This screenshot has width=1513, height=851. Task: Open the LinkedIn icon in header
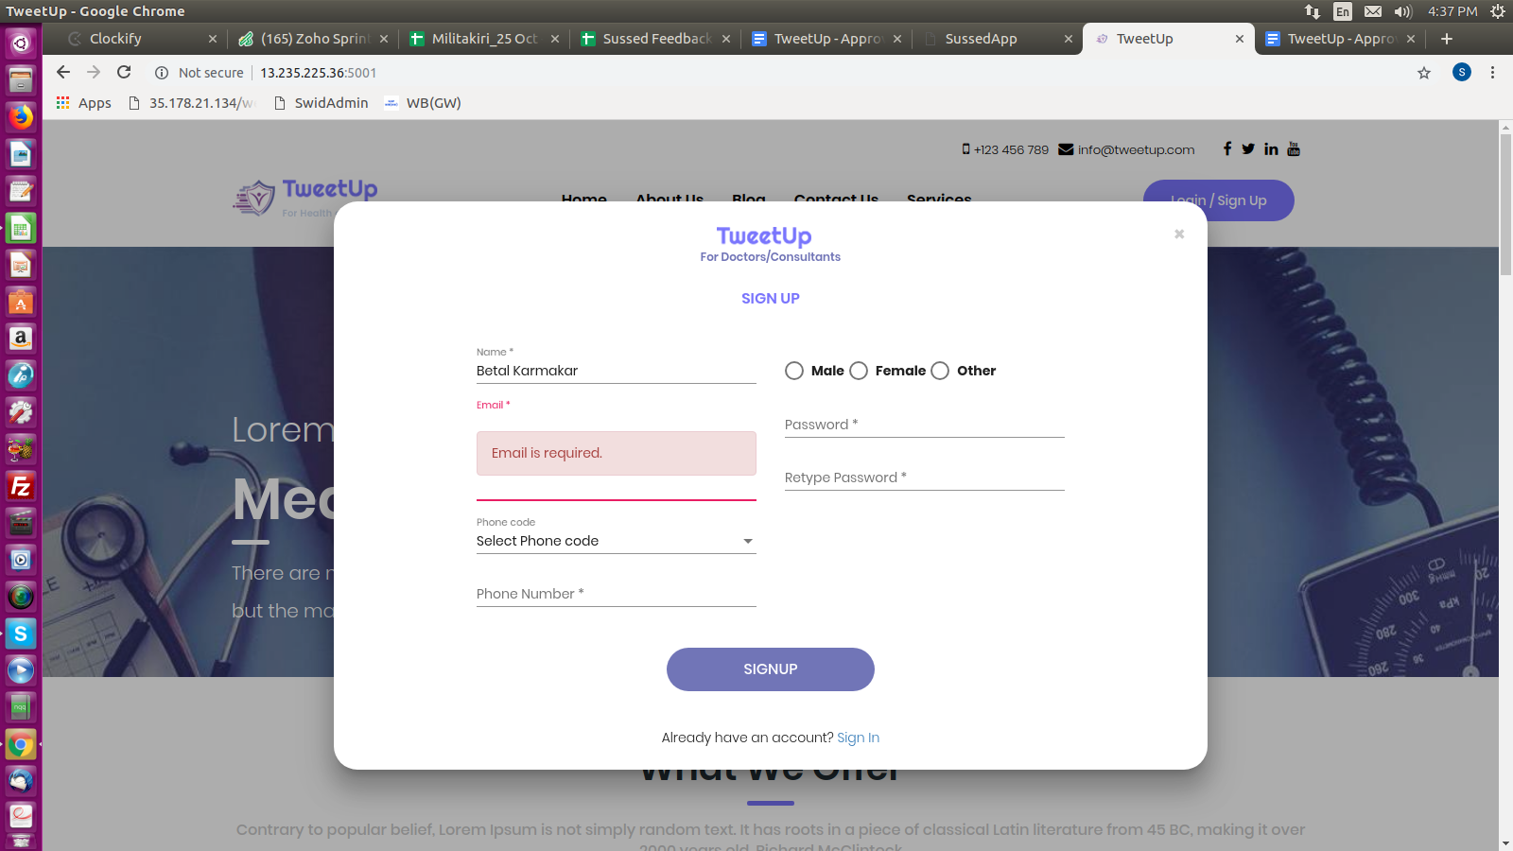click(x=1271, y=148)
